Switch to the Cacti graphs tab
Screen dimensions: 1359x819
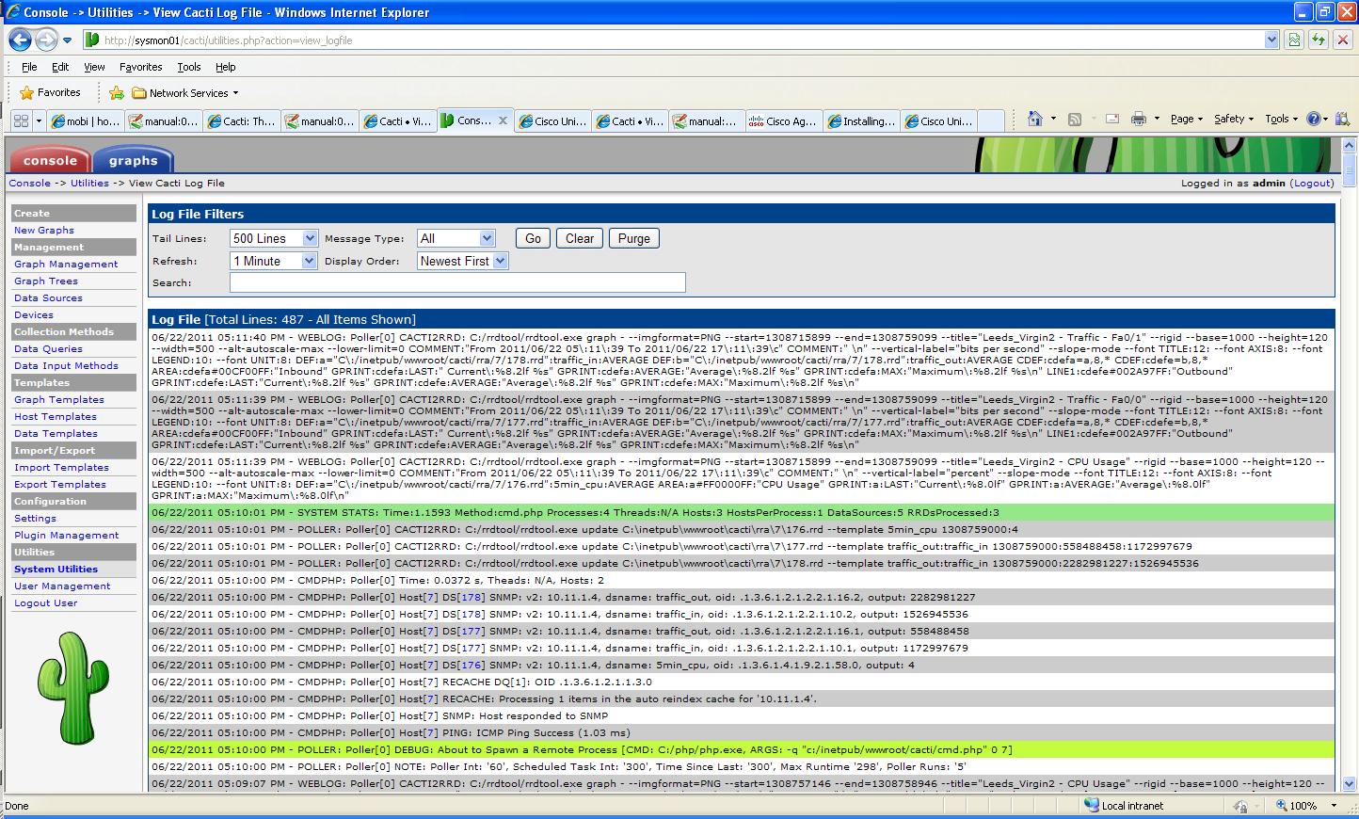pyautogui.click(x=133, y=160)
